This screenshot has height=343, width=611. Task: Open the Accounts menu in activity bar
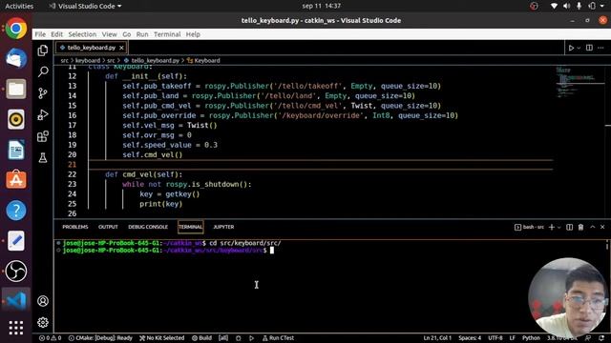(43, 301)
